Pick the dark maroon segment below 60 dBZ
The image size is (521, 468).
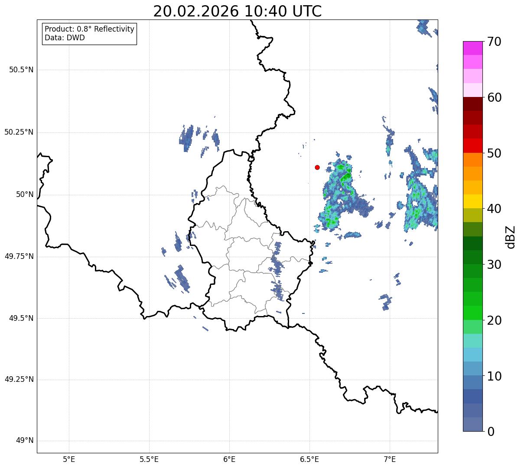click(x=472, y=104)
